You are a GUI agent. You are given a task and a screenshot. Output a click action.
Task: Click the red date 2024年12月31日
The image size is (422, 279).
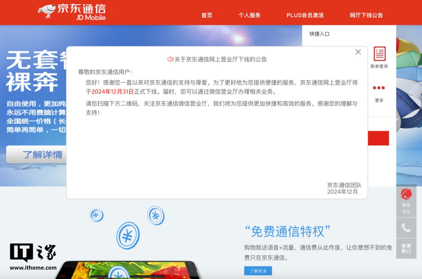113,92
